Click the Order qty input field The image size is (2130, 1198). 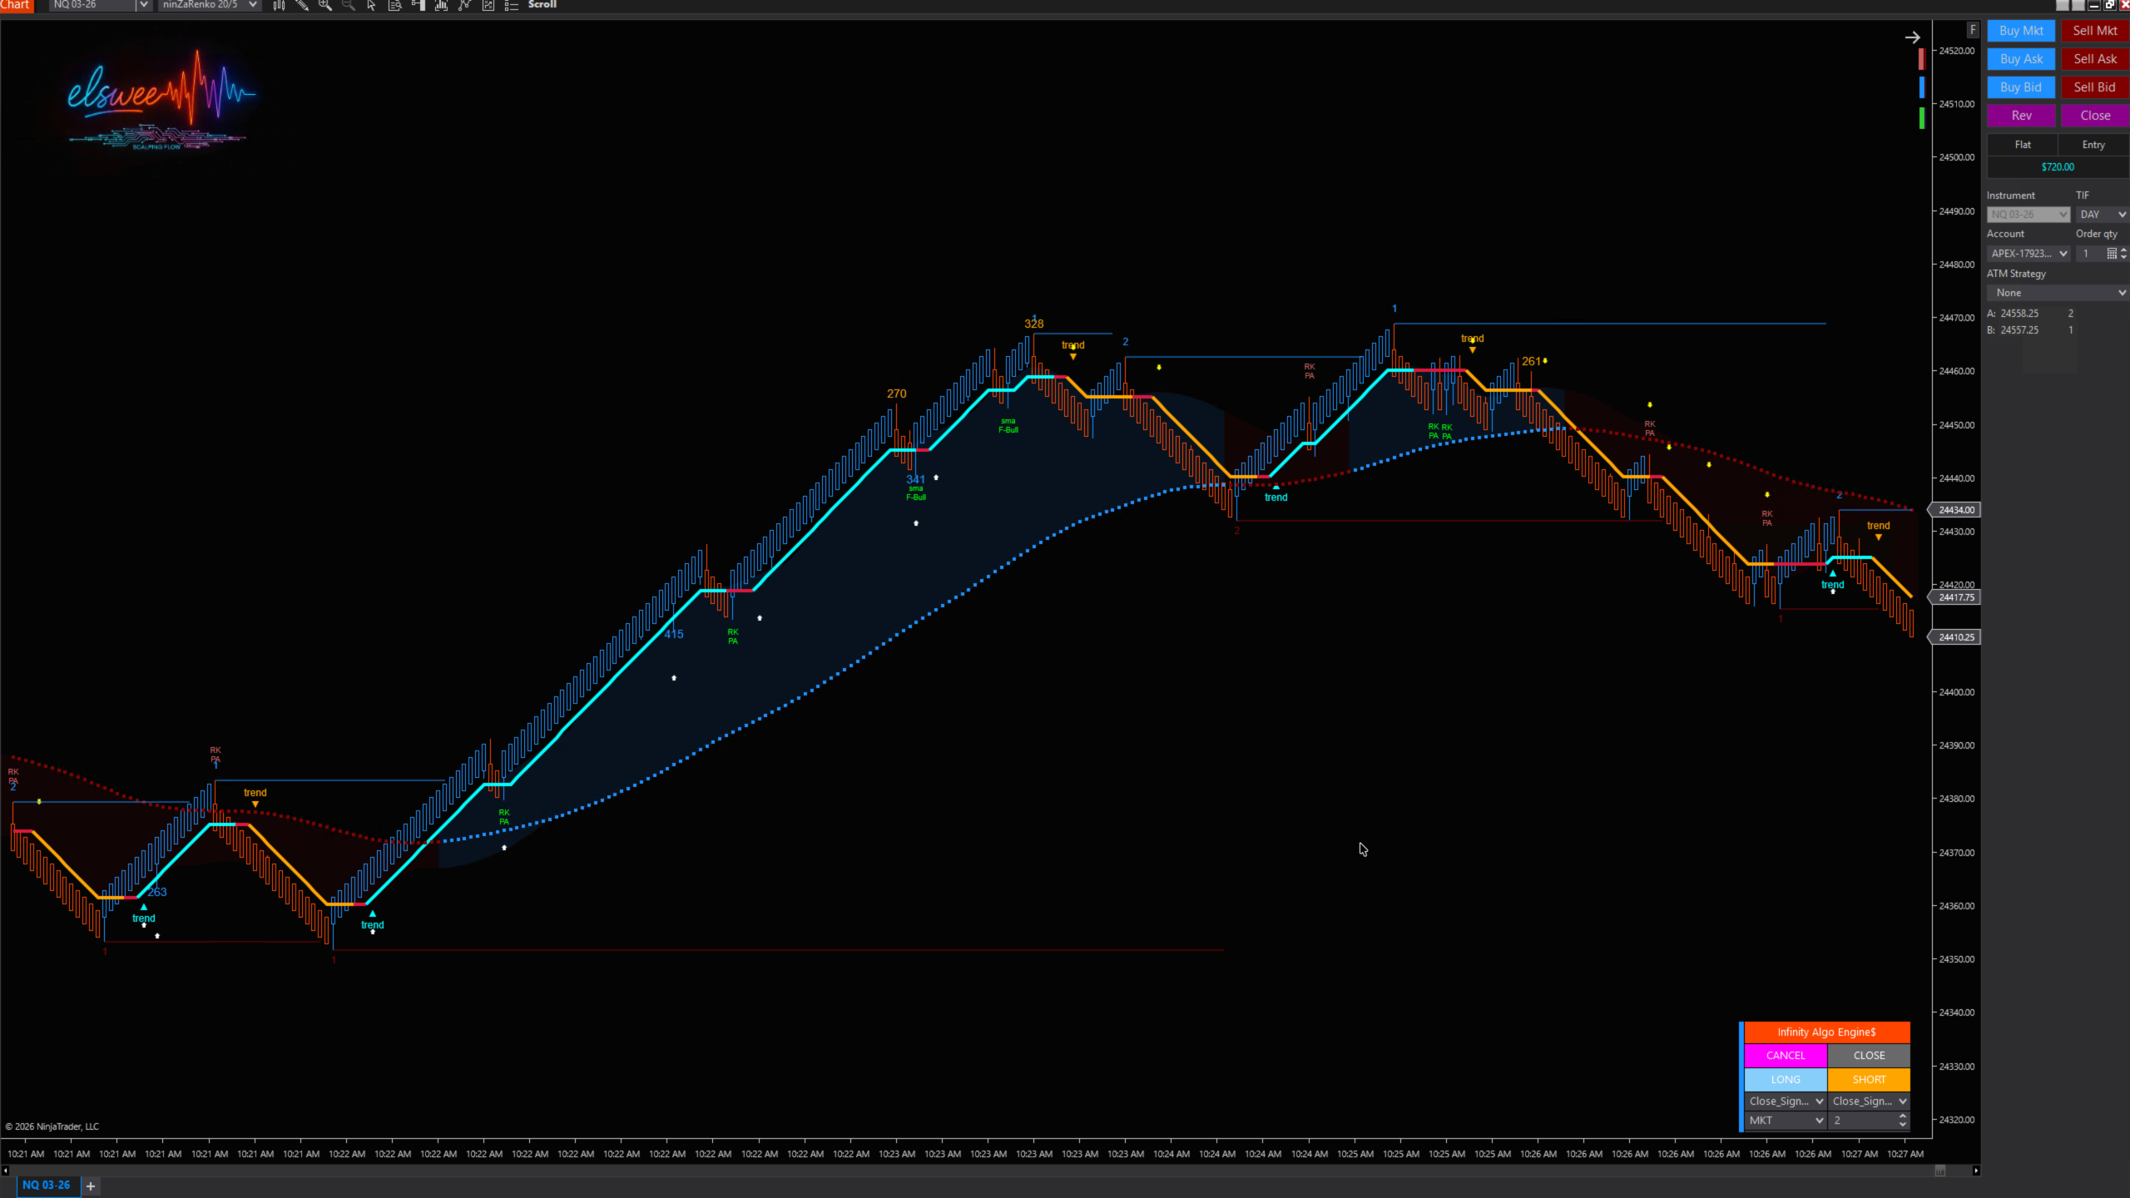[x=2090, y=254]
